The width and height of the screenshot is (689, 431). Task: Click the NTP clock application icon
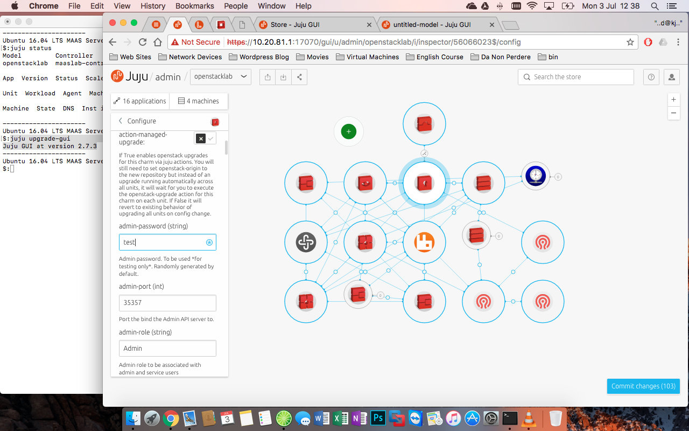coord(535,175)
